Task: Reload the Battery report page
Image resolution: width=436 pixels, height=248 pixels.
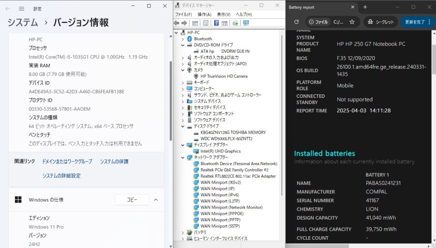Action: click(297, 22)
